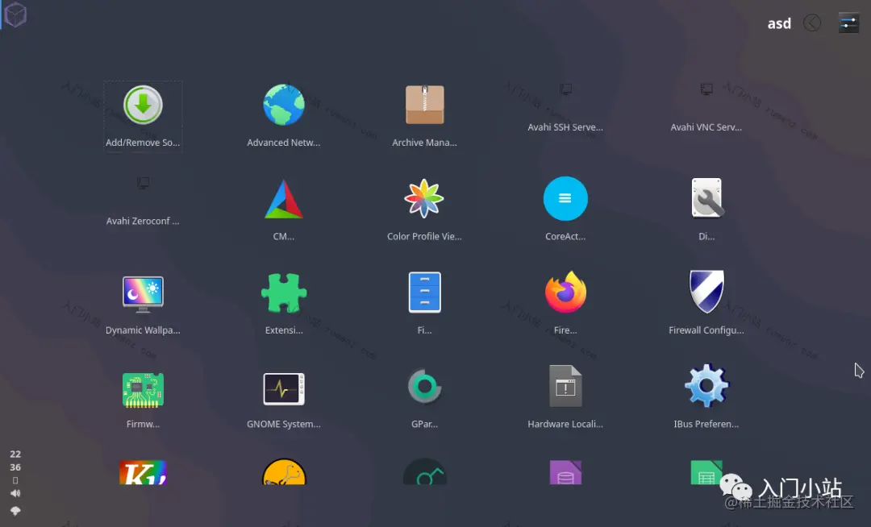Open IBus Preferences

pyautogui.click(x=706, y=398)
